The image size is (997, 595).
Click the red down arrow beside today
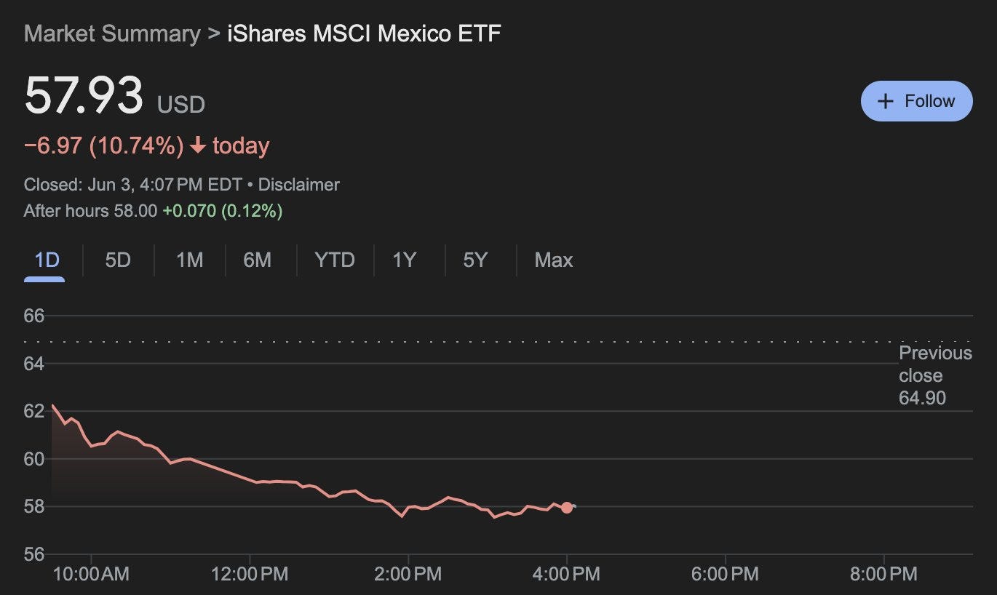pos(197,146)
